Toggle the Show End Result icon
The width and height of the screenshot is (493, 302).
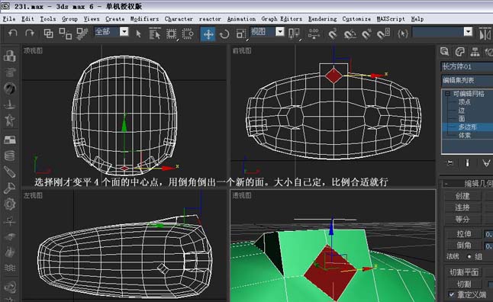tap(467, 162)
